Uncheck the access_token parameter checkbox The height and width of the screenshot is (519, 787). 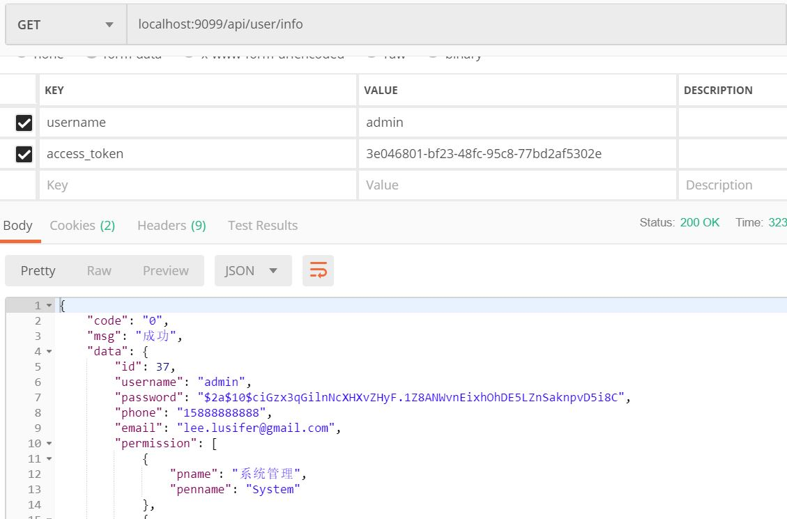(x=24, y=154)
